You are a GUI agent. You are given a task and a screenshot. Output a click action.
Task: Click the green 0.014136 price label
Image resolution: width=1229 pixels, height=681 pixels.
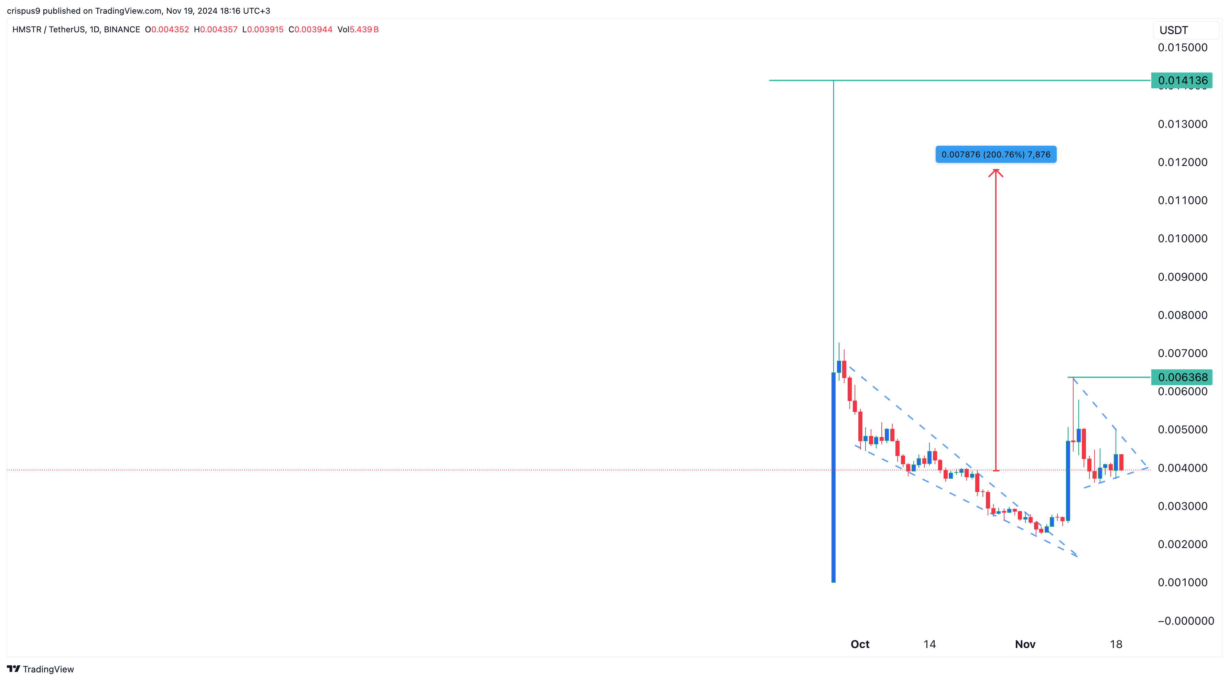pyautogui.click(x=1182, y=80)
